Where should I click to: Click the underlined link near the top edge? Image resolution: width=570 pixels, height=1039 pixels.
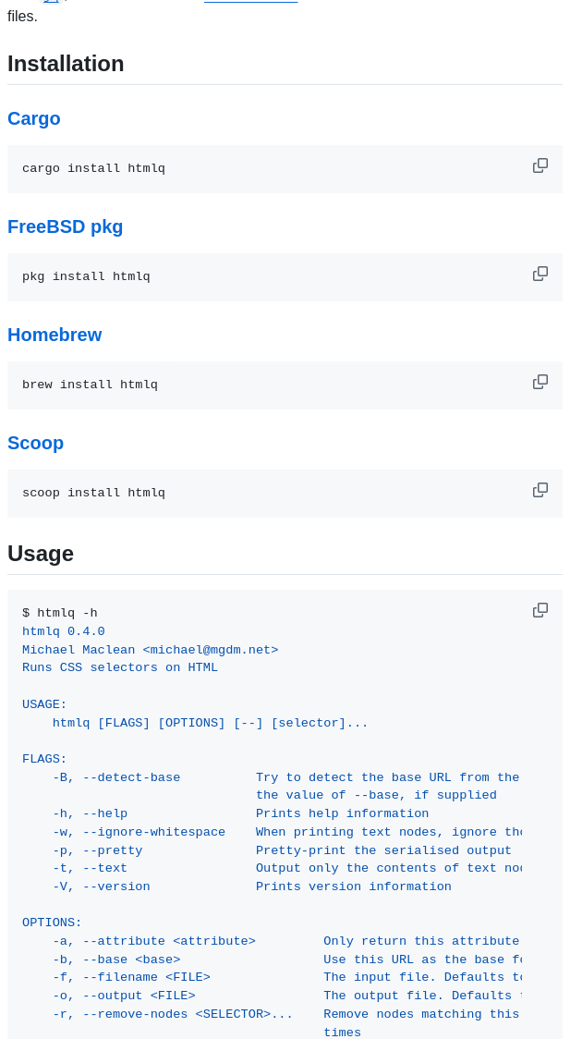(250, 2)
